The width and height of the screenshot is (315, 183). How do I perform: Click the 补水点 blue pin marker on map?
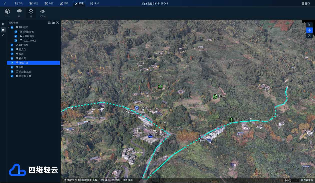click(x=137, y=108)
